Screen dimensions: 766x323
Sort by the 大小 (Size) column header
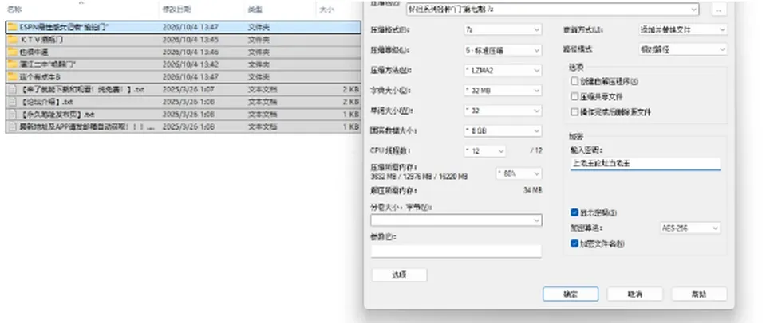pos(326,10)
